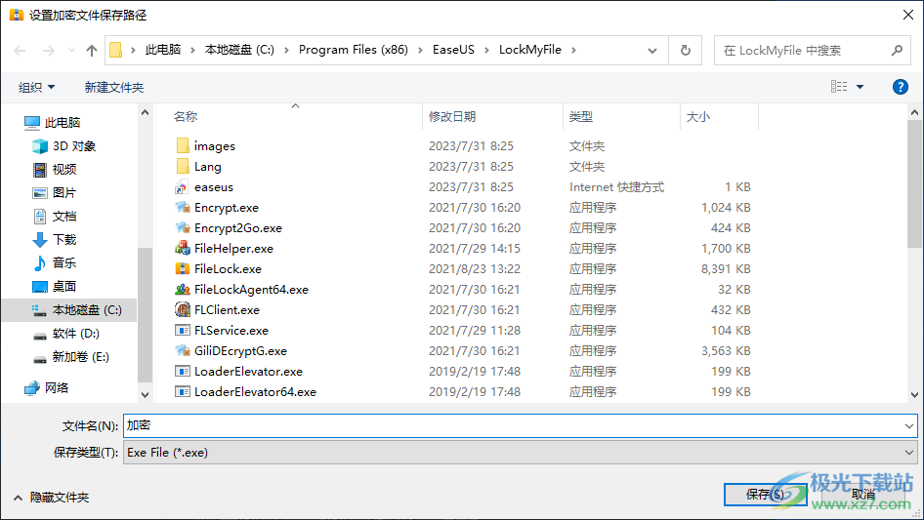Click EaseUS in the address breadcrumb
The width and height of the screenshot is (924, 520).
(453, 50)
